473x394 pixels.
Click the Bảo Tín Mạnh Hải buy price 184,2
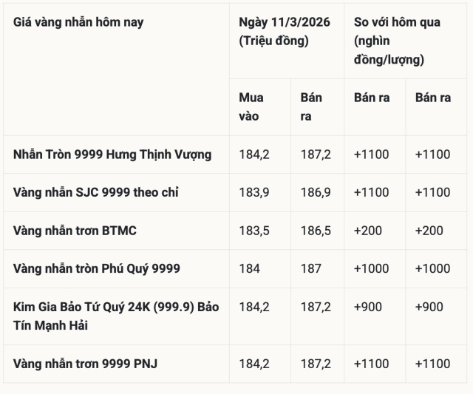pyautogui.click(x=253, y=306)
